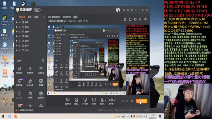The height and width of the screenshot is (119, 212).
Task: Select the 图片 1 source row
Action: [x=30, y=45]
